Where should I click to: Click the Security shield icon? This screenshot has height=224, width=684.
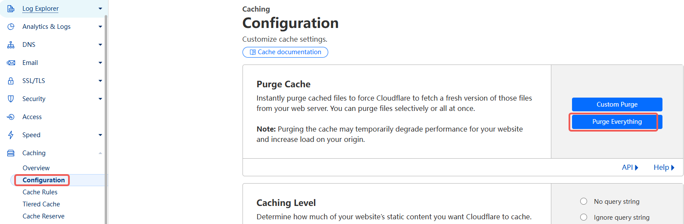click(11, 99)
